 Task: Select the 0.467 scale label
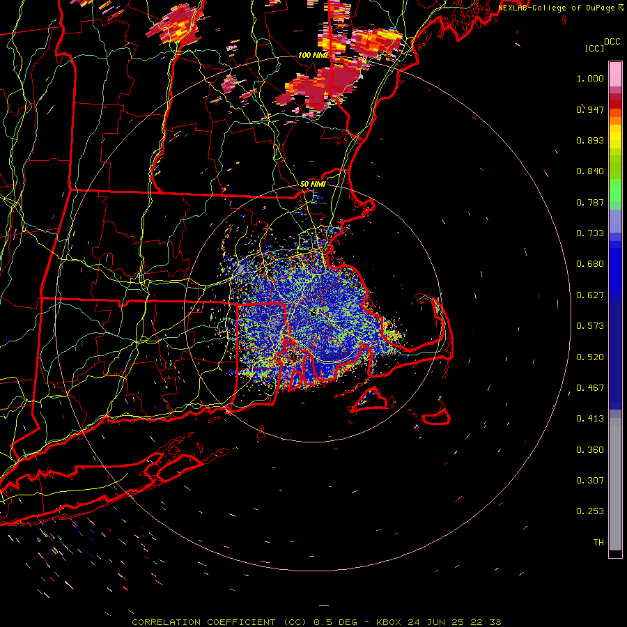(x=590, y=388)
